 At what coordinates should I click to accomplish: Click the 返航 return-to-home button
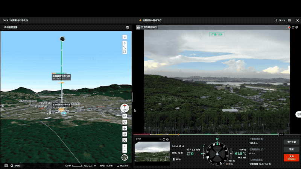291,149
